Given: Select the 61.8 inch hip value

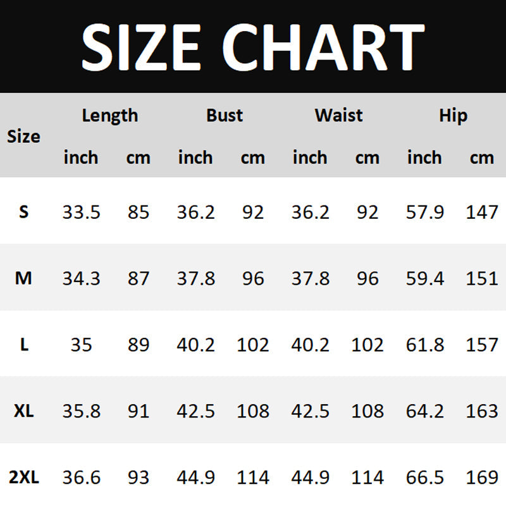Looking at the screenshot, I should click(x=424, y=345).
